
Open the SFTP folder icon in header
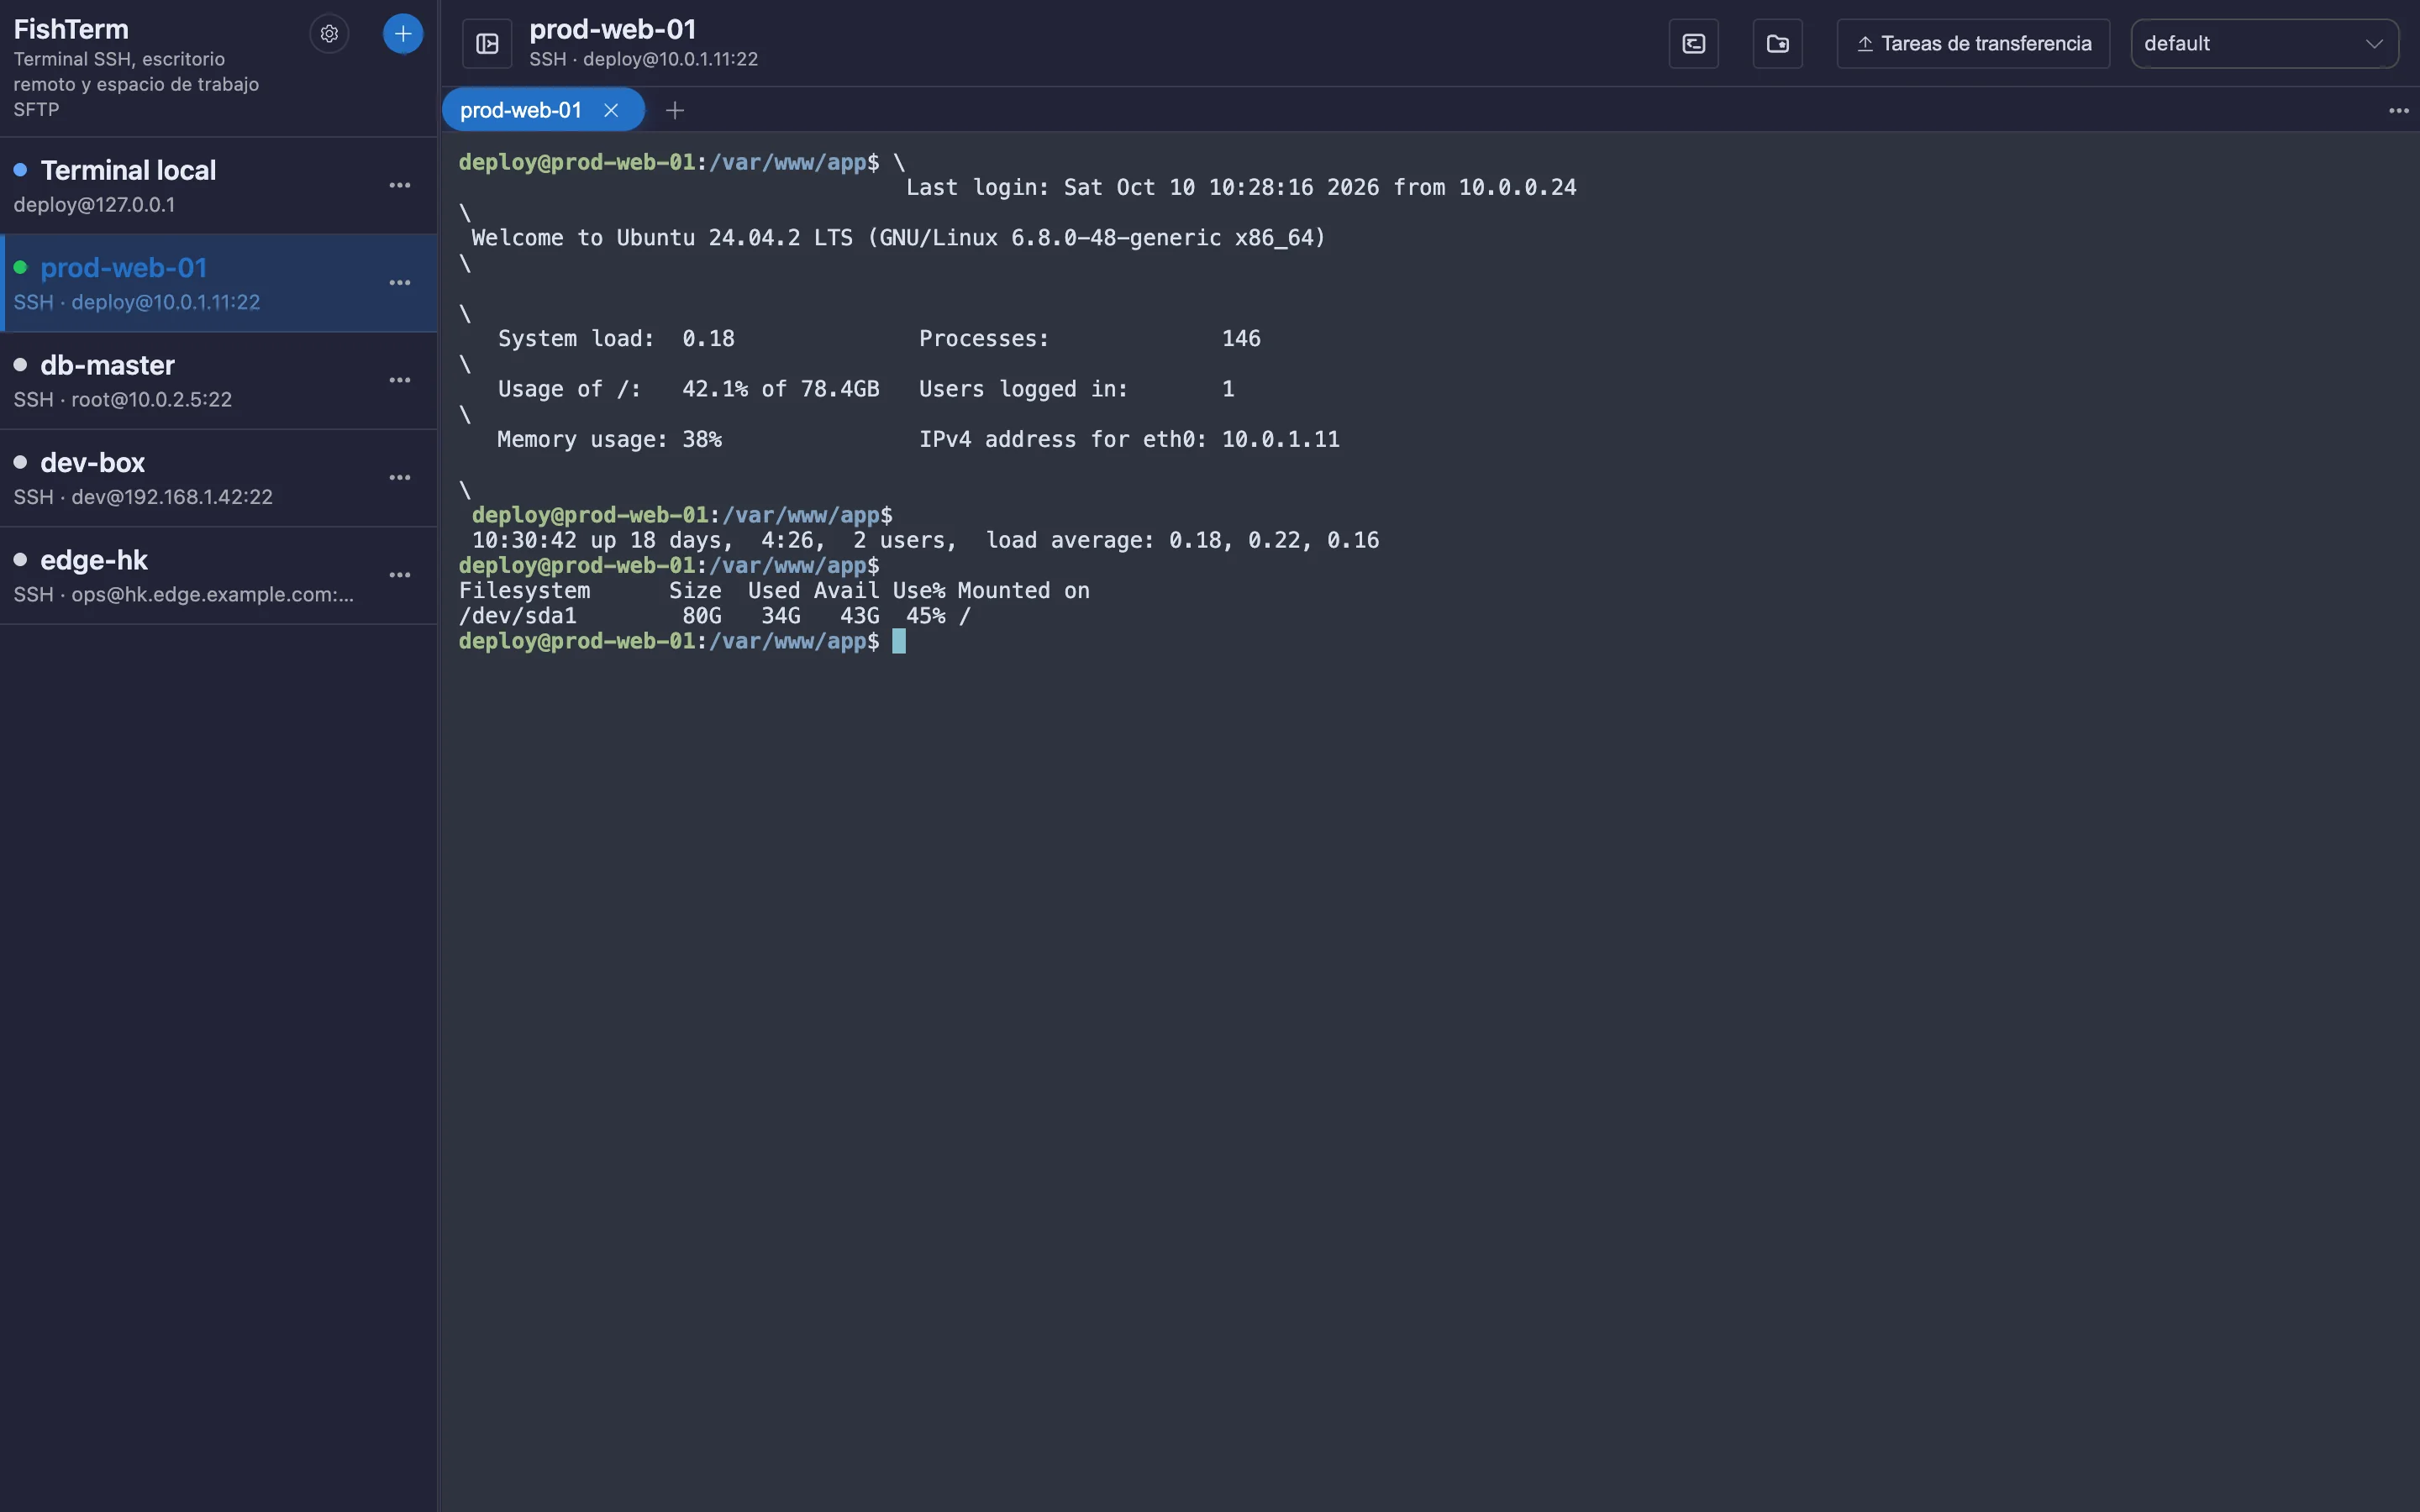[x=1777, y=44]
